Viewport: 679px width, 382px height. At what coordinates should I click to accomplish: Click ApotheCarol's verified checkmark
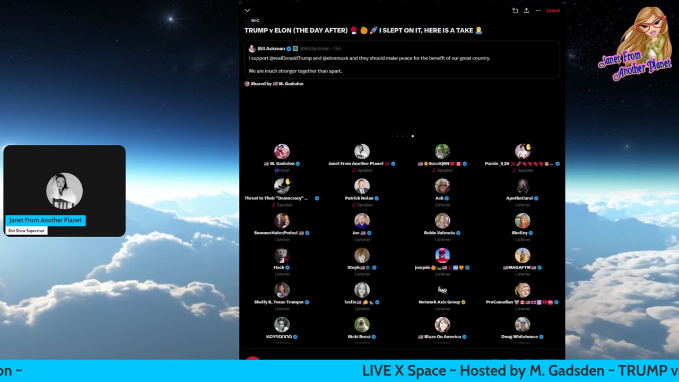(536, 198)
